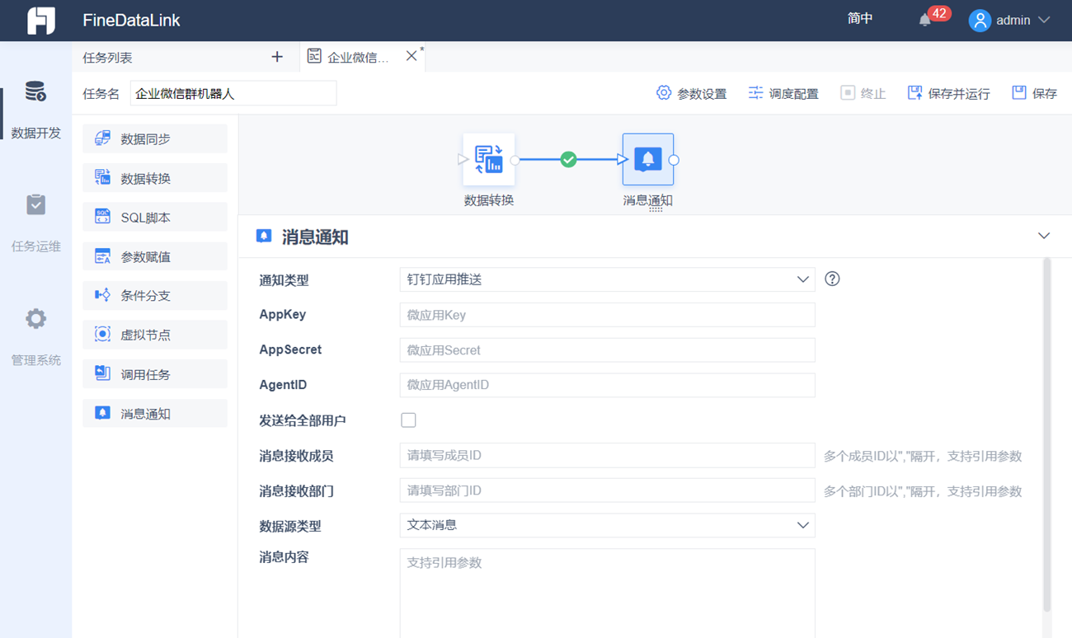Click the 终止 stop button

click(x=863, y=93)
